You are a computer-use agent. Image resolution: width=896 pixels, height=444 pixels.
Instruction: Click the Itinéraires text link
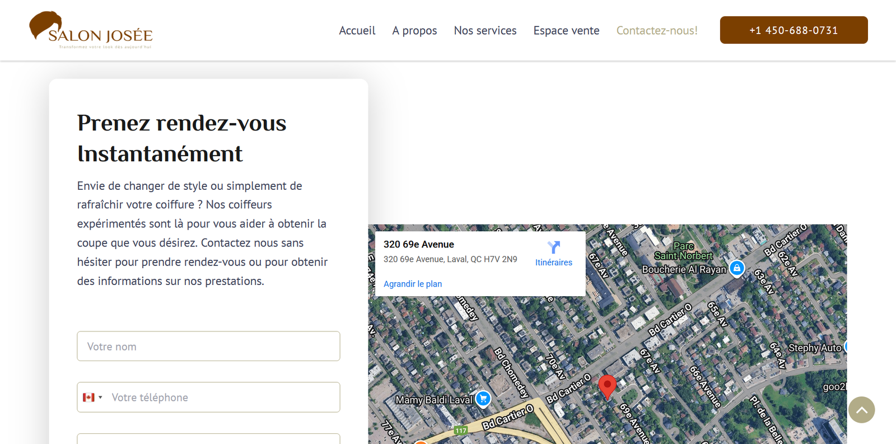(553, 263)
